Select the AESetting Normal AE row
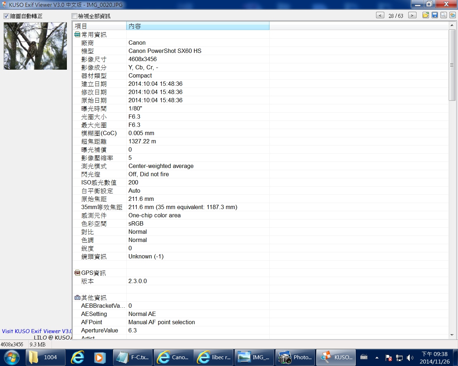This screenshot has height=366, width=458. tap(260, 314)
